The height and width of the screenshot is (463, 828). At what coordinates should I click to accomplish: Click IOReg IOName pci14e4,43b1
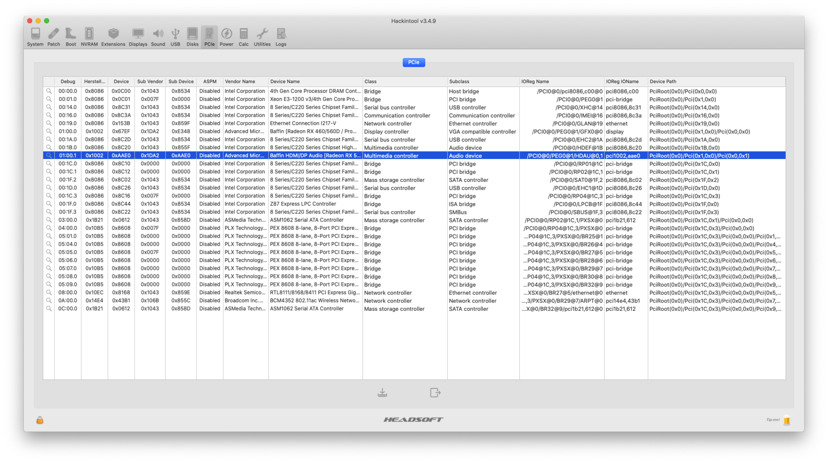click(x=623, y=300)
